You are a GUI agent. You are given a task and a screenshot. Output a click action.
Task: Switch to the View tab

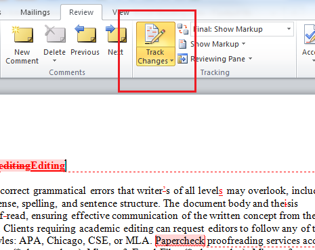(121, 12)
